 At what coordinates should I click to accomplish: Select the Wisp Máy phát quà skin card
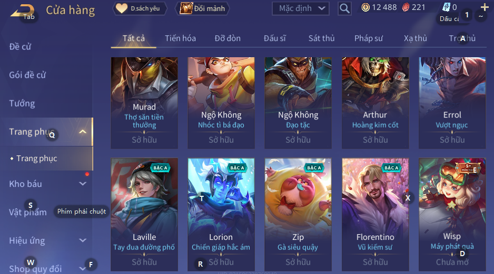(x=452, y=214)
